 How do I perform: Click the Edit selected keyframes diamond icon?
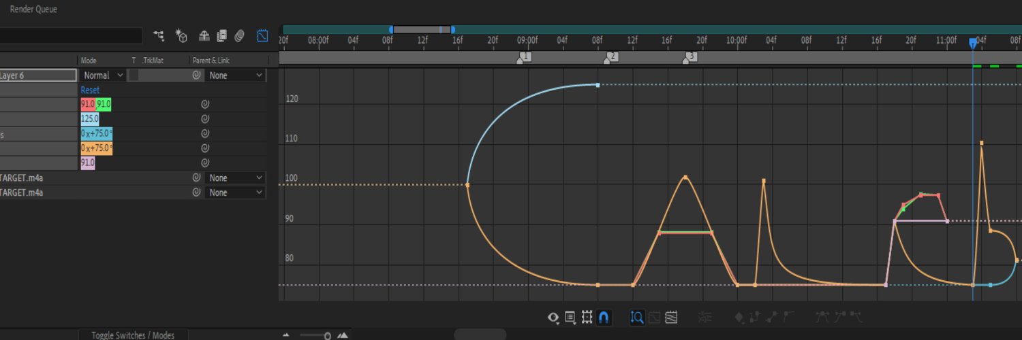pos(739,317)
